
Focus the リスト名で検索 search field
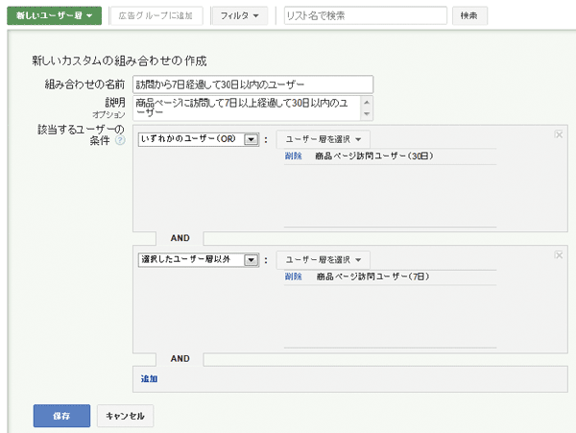click(x=365, y=15)
